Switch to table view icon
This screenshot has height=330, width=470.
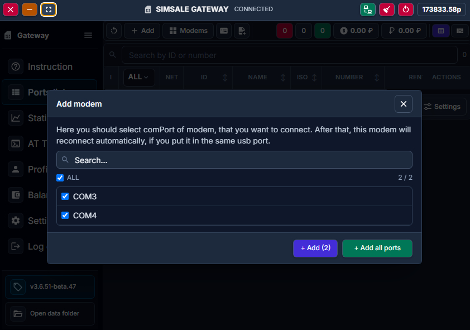pos(441,31)
